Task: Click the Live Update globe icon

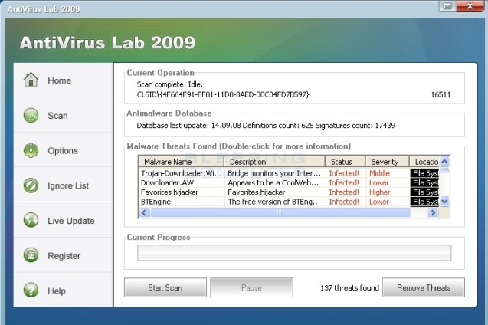Action: pyautogui.click(x=31, y=220)
